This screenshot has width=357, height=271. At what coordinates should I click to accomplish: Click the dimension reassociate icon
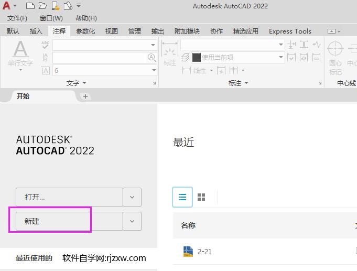[x=317, y=57]
